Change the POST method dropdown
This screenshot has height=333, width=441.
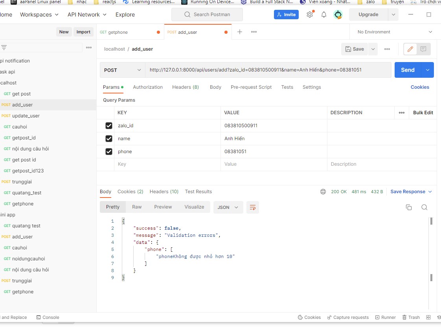click(122, 70)
